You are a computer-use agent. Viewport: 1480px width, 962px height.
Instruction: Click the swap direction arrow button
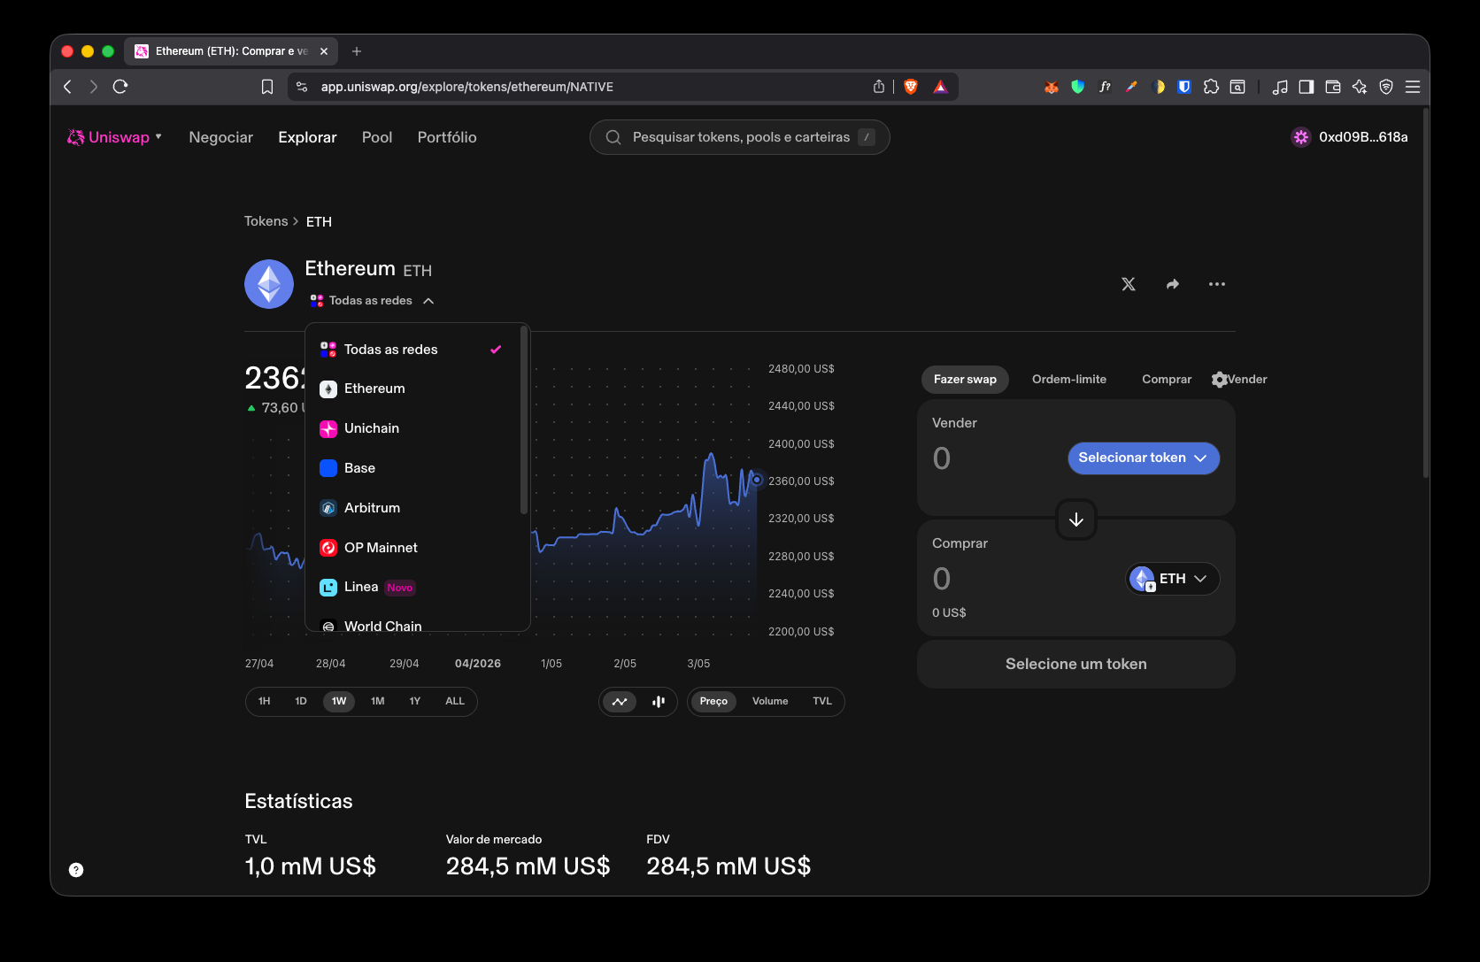click(1076, 519)
